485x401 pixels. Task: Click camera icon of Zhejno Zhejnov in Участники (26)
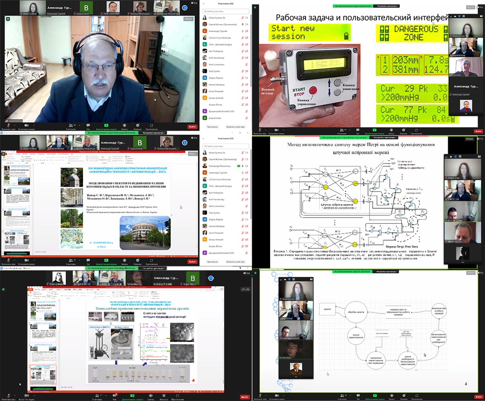247,78
